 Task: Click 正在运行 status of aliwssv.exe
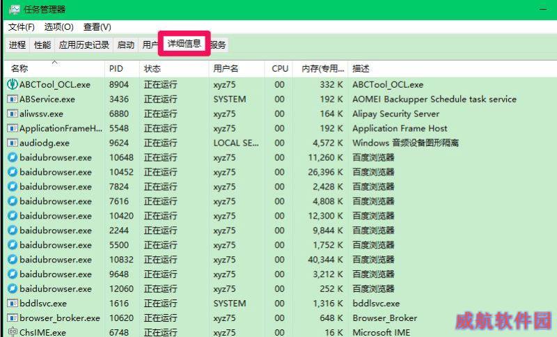tap(160, 113)
